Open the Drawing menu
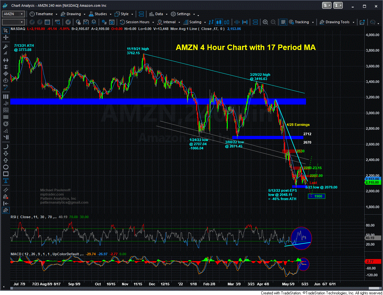The height and width of the screenshot is (295, 383). click(73, 14)
